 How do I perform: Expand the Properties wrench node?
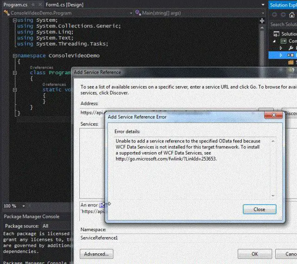click(281, 48)
